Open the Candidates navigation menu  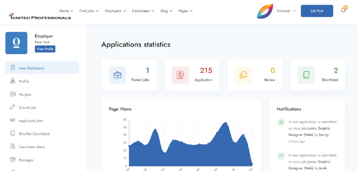point(143,11)
